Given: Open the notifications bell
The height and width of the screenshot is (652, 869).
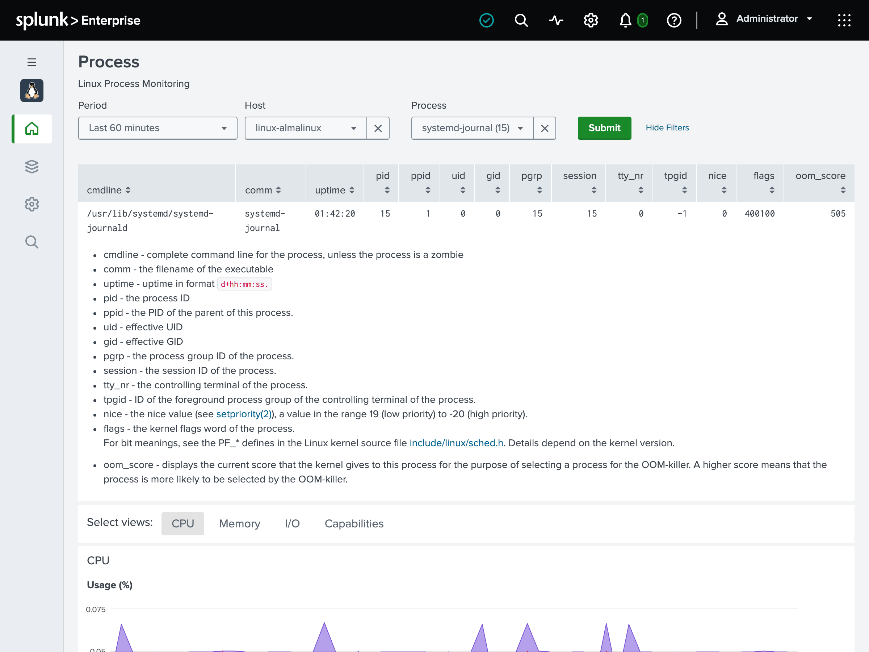Looking at the screenshot, I should tap(625, 20).
